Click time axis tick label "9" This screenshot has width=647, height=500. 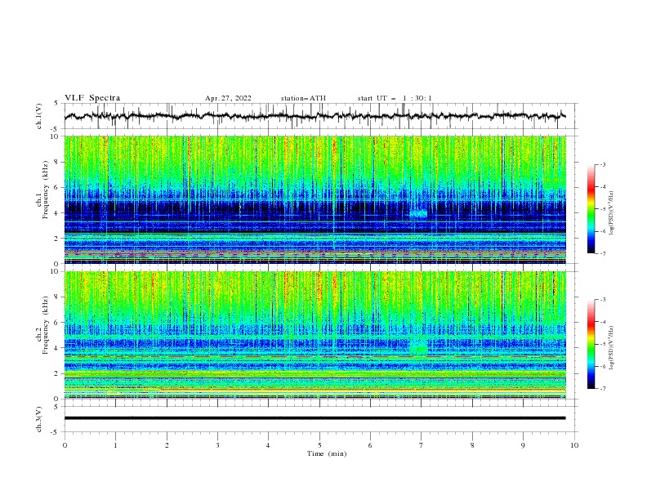tap(523, 445)
